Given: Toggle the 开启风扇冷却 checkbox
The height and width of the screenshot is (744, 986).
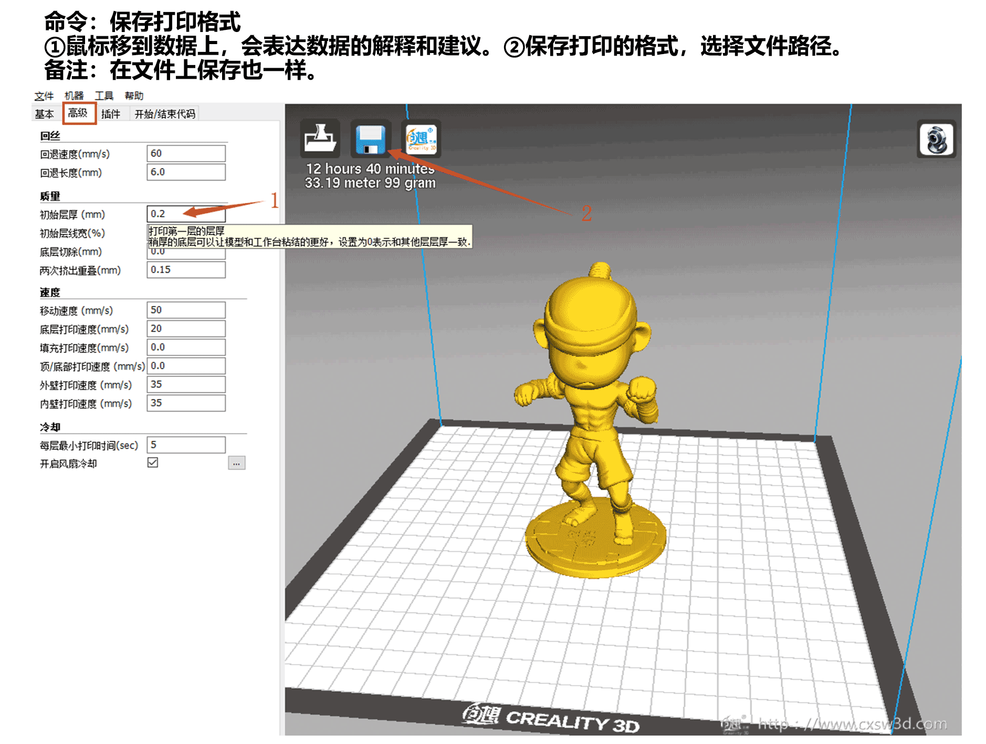Looking at the screenshot, I should pyautogui.click(x=153, y=463).
